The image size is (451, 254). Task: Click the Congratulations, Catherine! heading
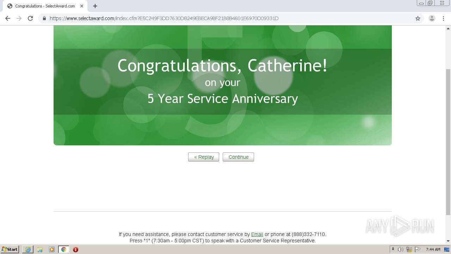223,66
